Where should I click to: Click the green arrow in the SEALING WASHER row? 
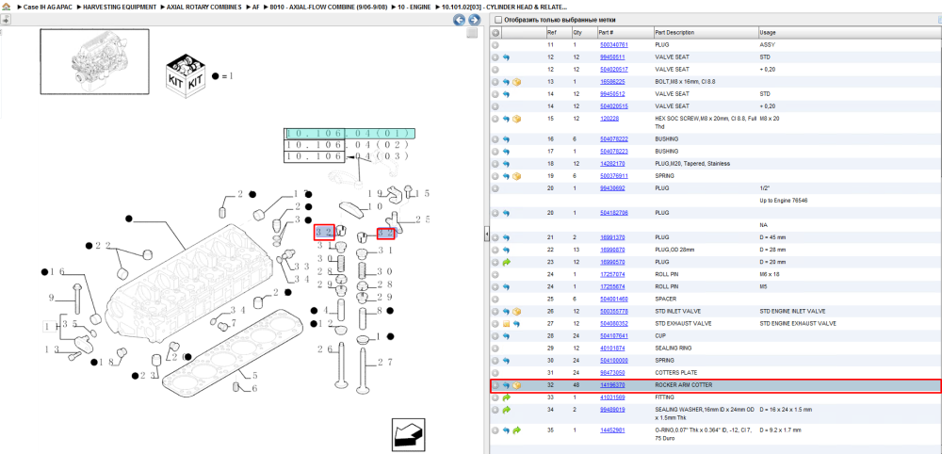tap(506, 410)
